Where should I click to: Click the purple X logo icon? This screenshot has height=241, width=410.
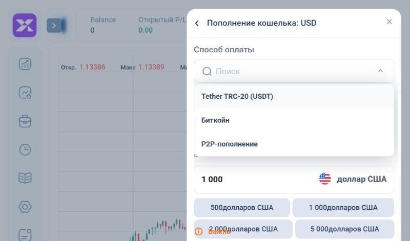(25, 25)
